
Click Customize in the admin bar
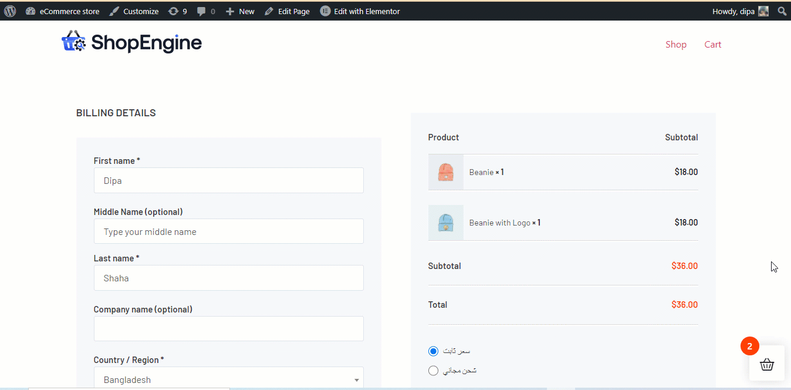coord(134,11)
